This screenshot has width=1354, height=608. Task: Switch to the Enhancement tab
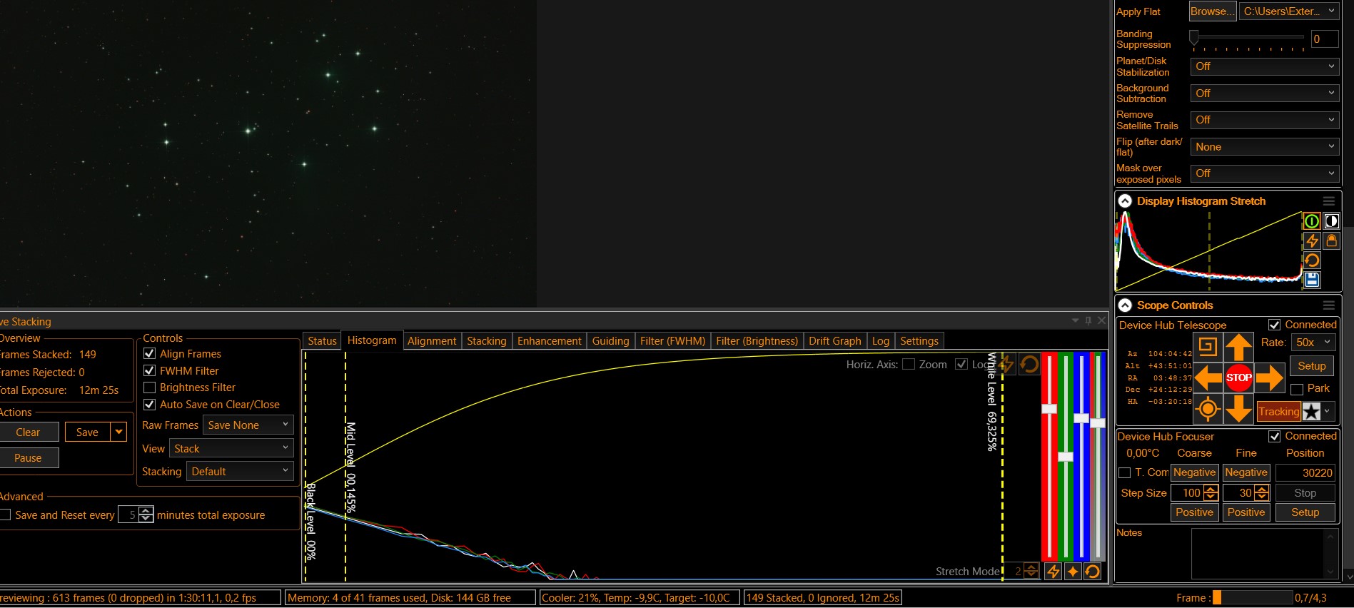[x=550, y=341]
